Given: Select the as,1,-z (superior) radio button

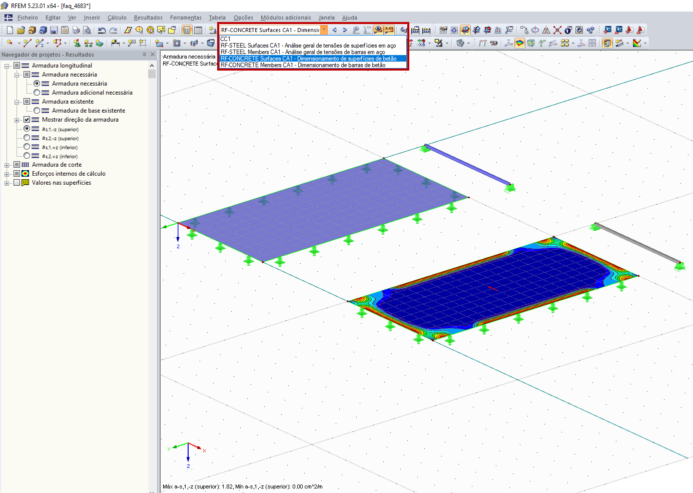Looking at the screenshot, I should [x=27, y=129].
